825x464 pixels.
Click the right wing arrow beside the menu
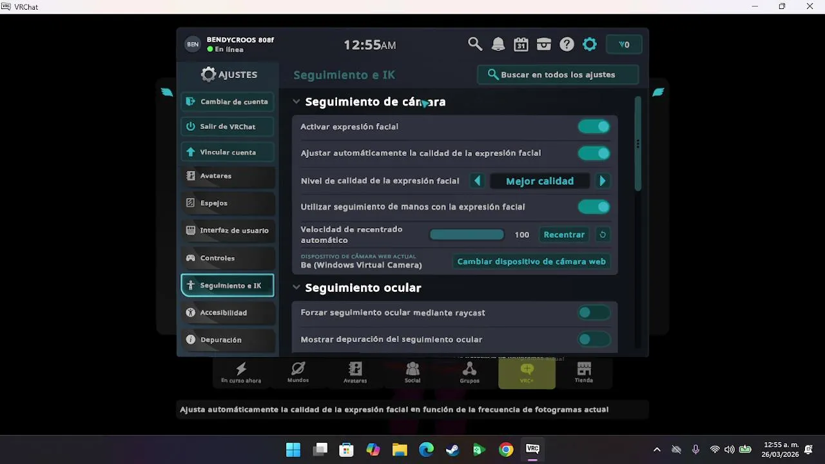[x=658, y=92]
